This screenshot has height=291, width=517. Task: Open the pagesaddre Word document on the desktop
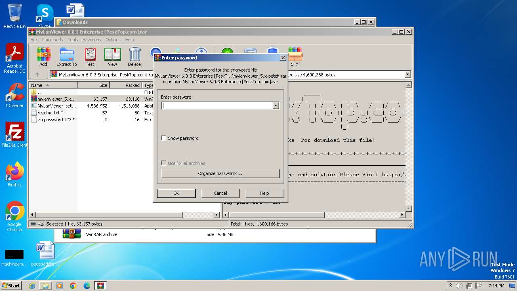[45, 254]
